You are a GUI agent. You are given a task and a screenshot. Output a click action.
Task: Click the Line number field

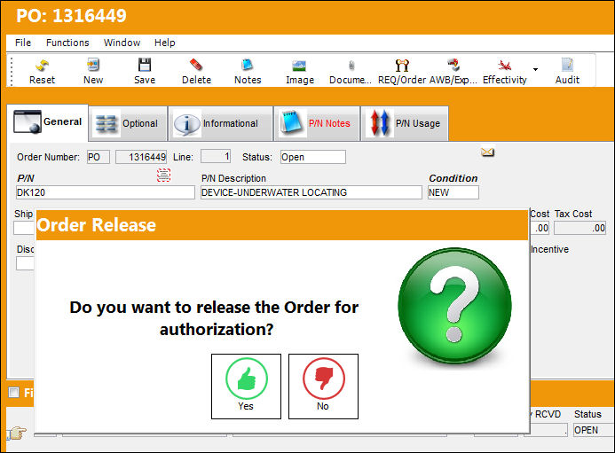(216, 156)
